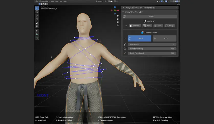Click the navigation gizmo green Y axis
The width and height of the screenshot is (214, 124).
pos(115,11)
